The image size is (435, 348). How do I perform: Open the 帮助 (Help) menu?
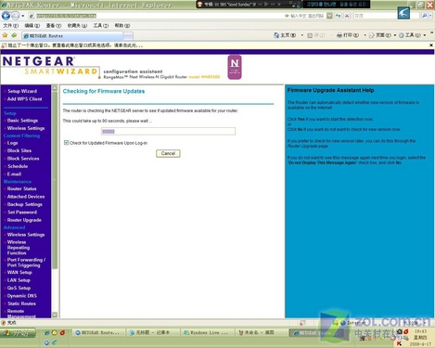[122, 25]
